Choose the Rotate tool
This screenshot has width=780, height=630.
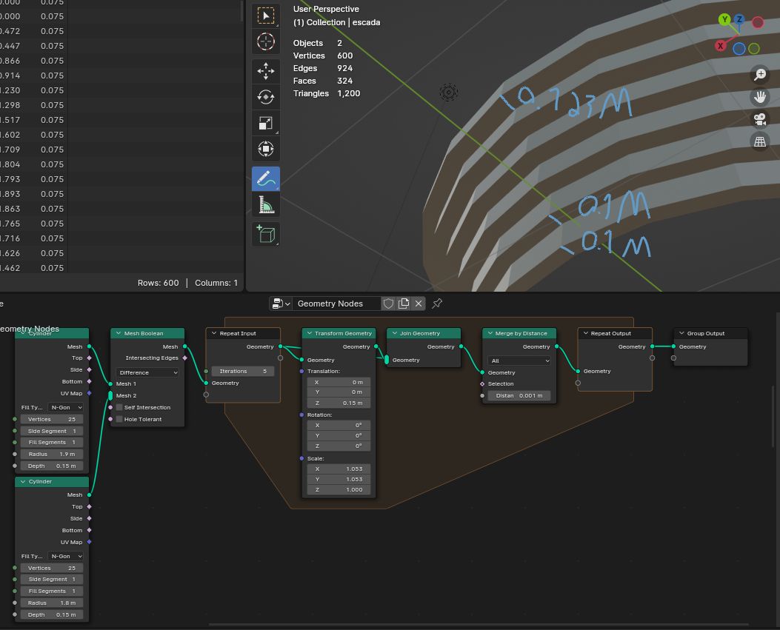pos(266,97)
